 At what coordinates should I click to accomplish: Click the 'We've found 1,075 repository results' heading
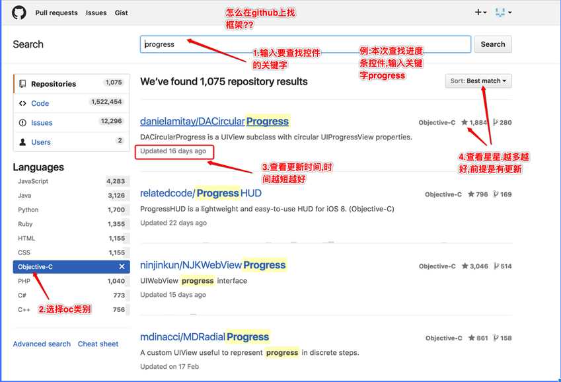coord(224,82)
